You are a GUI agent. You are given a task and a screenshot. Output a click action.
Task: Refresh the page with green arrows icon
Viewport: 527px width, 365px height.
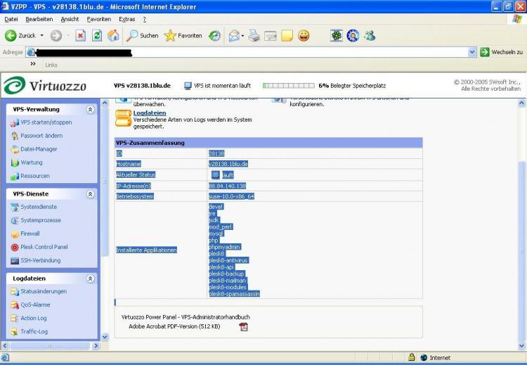coord(97,35)
